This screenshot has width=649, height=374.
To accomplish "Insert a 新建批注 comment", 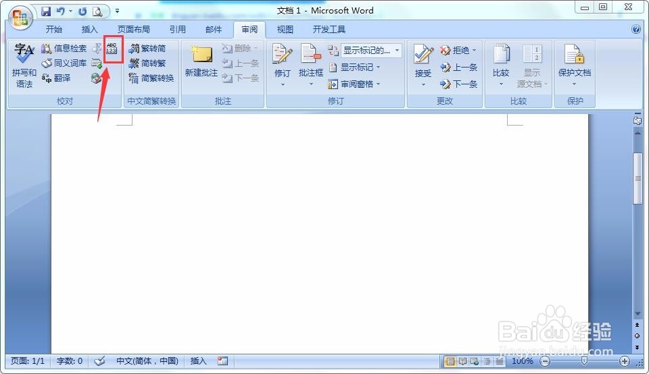I will (x=201, y=61).
